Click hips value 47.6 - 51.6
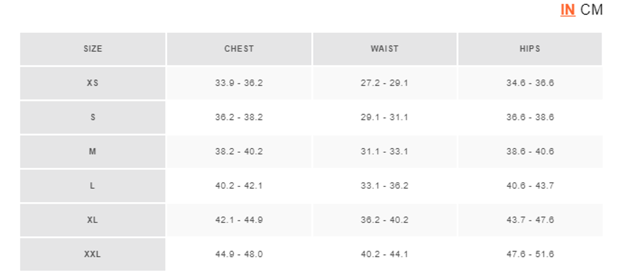 click(530, 255)
